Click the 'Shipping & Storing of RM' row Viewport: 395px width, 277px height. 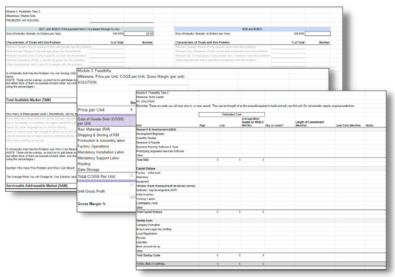pyautogui.click(x=98, y=135)
